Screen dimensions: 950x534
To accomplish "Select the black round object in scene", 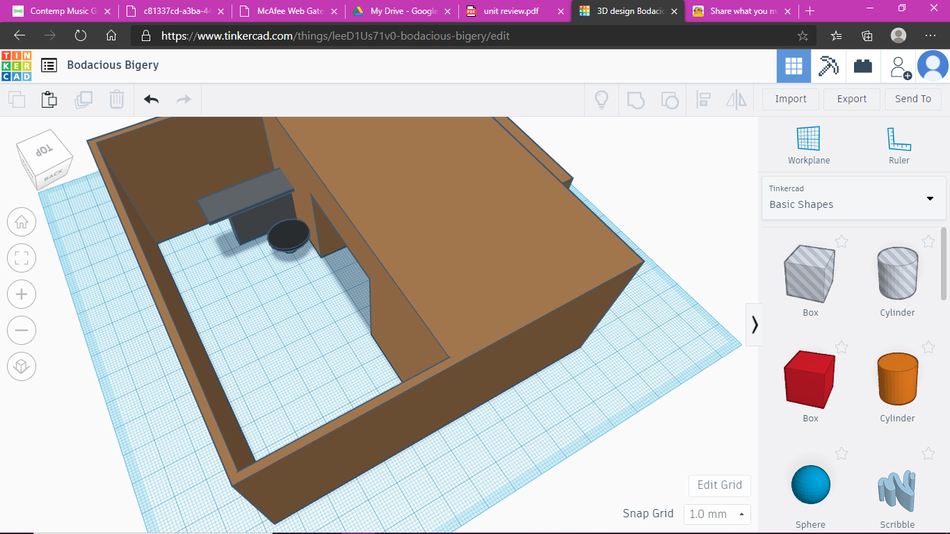I will (289, 235).
